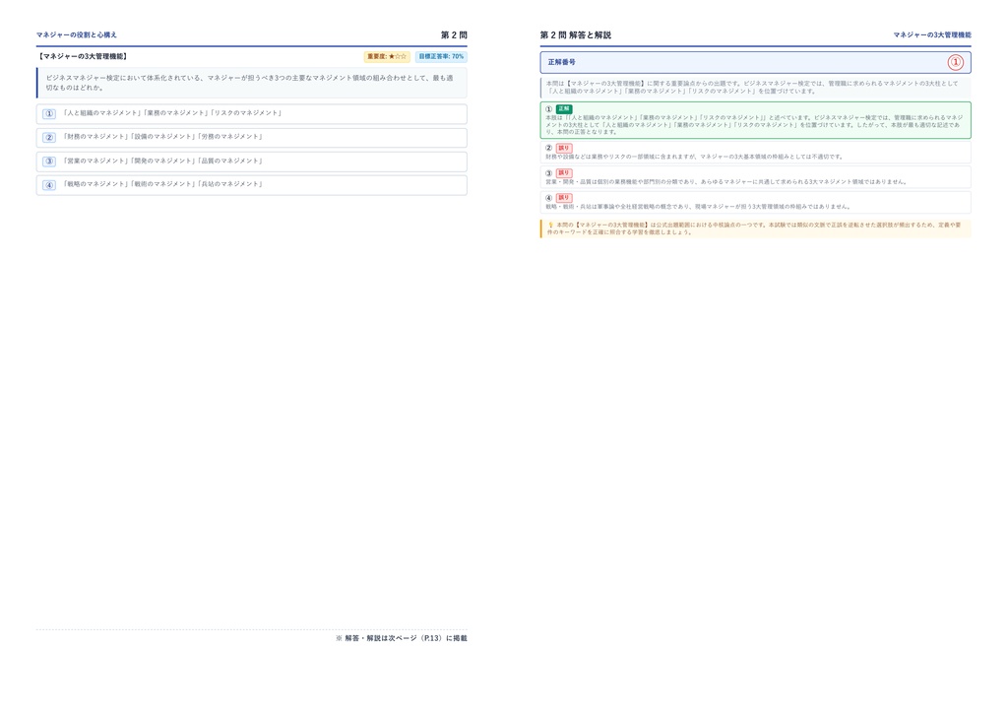Screen dimensions: 1008x713
Task: Click the red circled ① in 正解番号 box
Action: click(955, 62)
